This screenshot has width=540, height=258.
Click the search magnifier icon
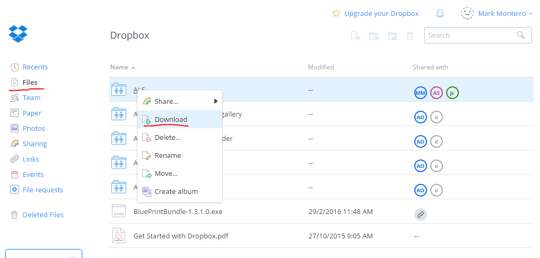521,35
